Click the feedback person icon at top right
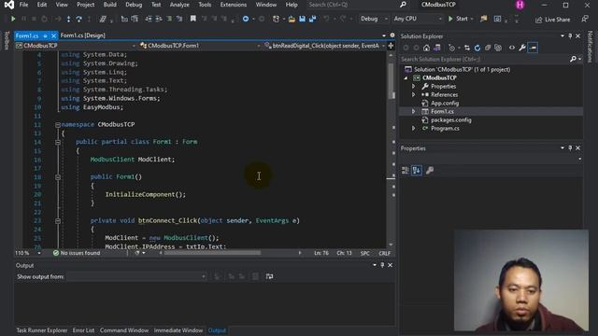The width and height of the screenshot is (598, 336). point(585,19)
